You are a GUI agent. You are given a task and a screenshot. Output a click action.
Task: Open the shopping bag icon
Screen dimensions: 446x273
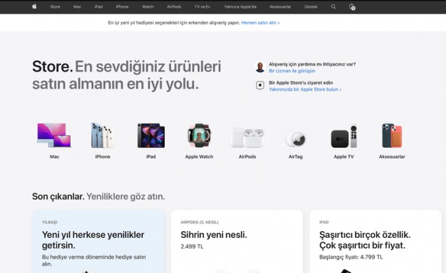click(x=352, y=7)
